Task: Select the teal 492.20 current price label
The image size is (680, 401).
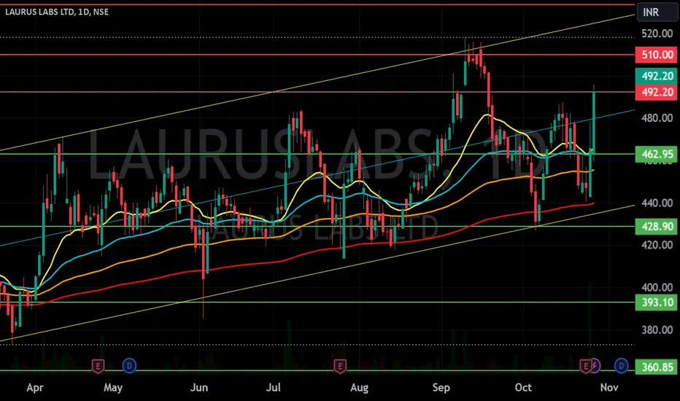Action: tap(657, 76)
